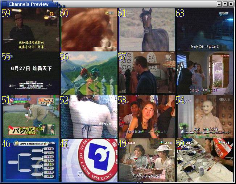
Task: Open channel 51 reporter preview
Action: coord(30,117)
